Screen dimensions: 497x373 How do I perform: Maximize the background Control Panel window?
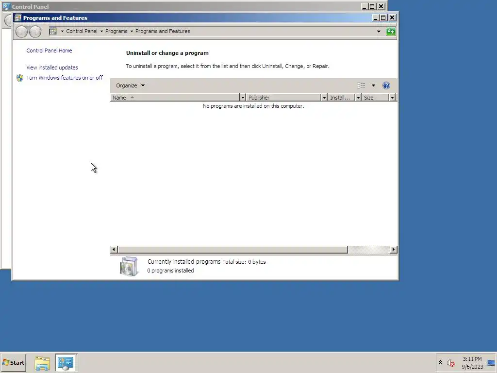coord(372,6)
